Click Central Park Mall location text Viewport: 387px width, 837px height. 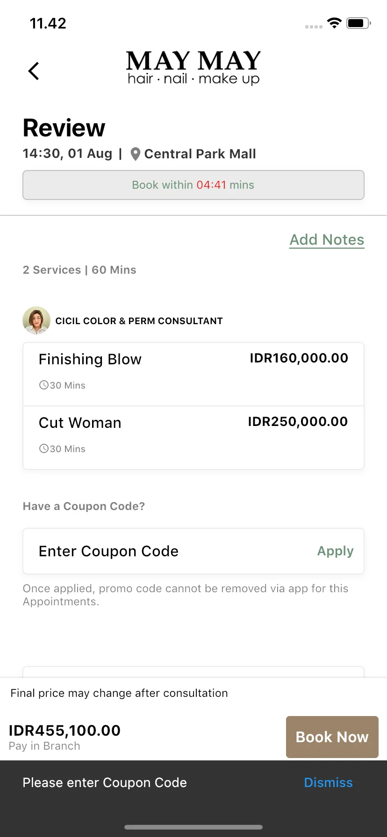click(x=200, y=154)
